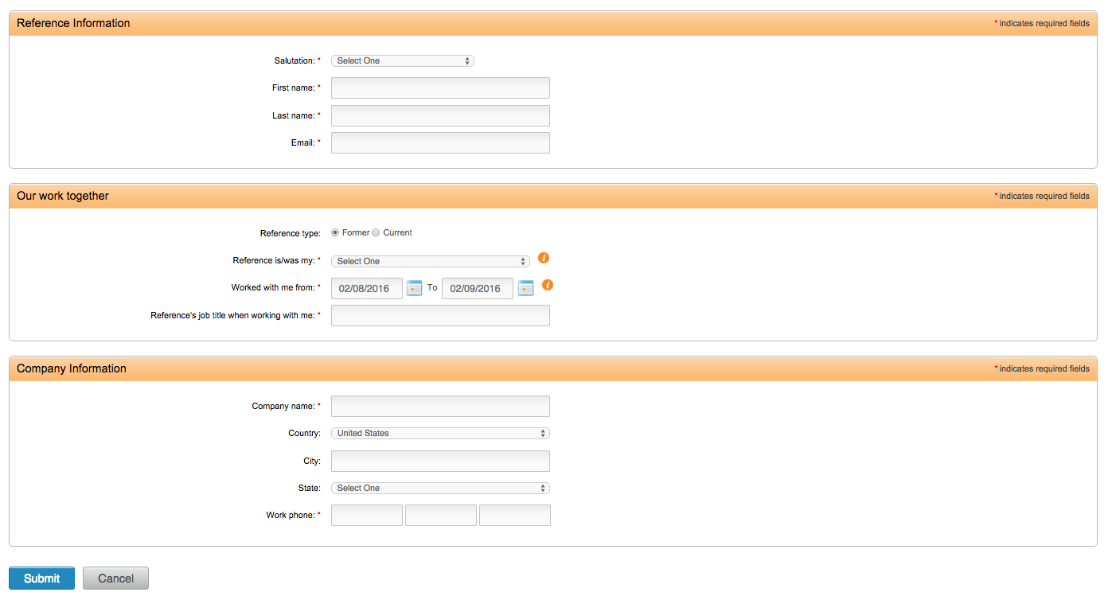The image size is (1108, 600).
Task: Show info tip for Reference is/was my
Action: coord(544,258)
